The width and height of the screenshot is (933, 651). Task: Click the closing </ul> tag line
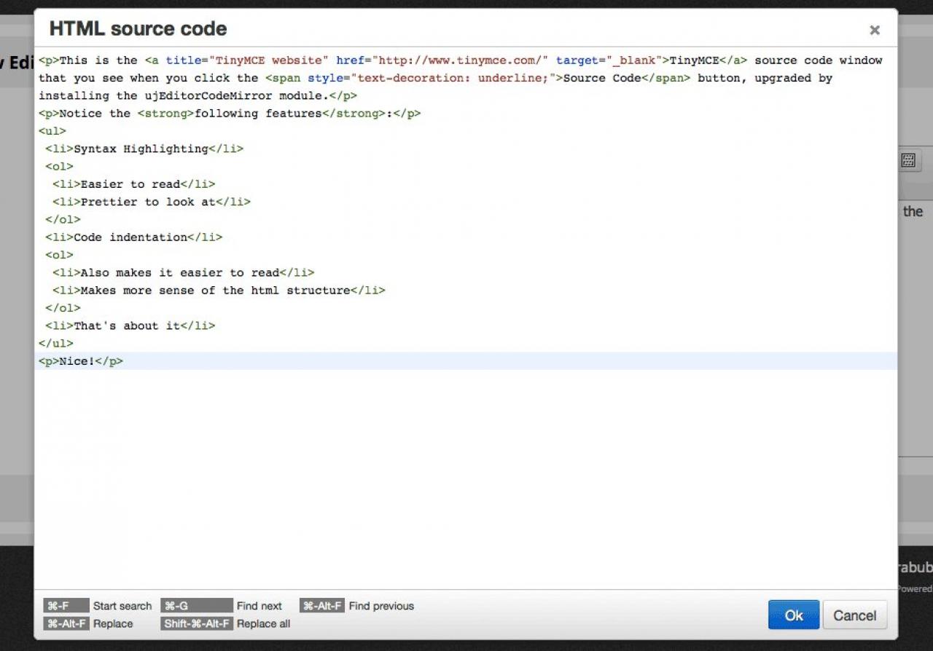click(56, 344)
